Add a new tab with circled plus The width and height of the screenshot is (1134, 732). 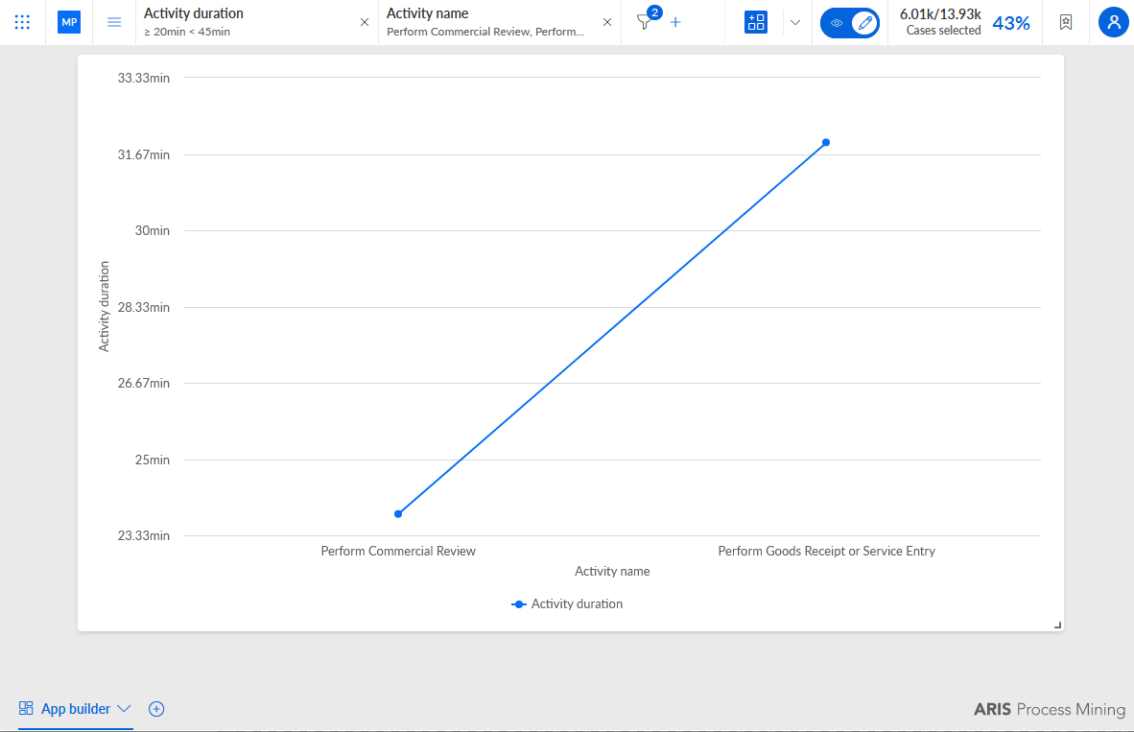156,709
